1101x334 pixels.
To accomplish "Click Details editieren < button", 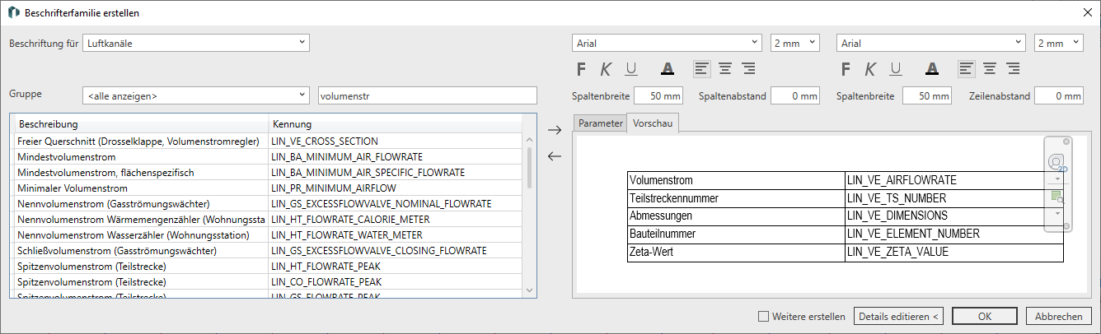I will point(899,316).
